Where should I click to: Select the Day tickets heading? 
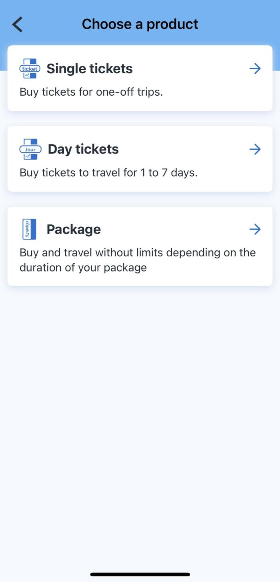[83, 149]
